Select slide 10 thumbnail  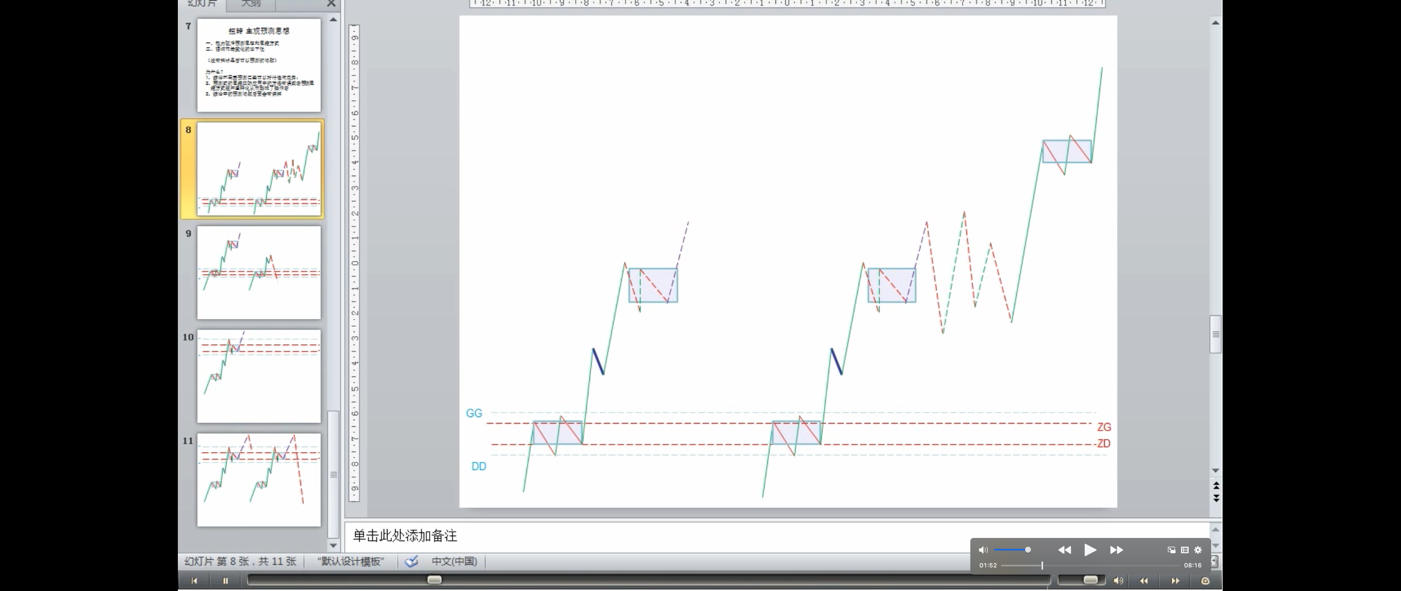(x=259, y=376)
